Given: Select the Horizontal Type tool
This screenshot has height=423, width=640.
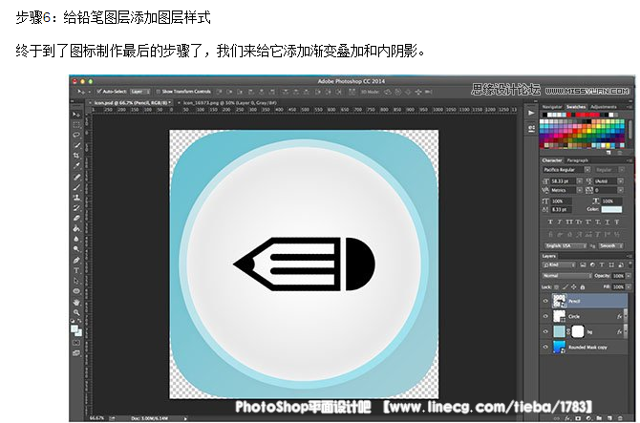Looking at the screenshot, I should tap(76, 271).
